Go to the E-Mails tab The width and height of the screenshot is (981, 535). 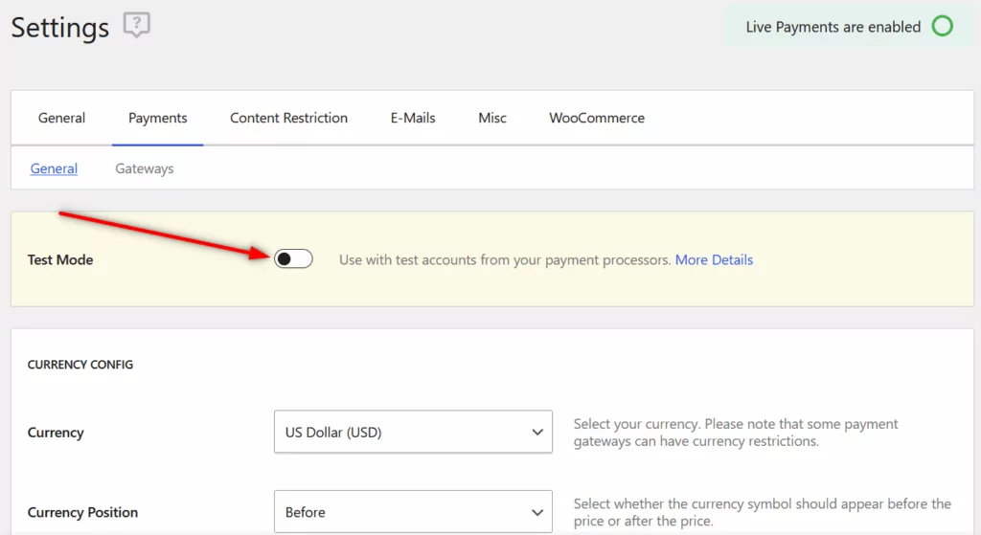click(x=413, y=118)
